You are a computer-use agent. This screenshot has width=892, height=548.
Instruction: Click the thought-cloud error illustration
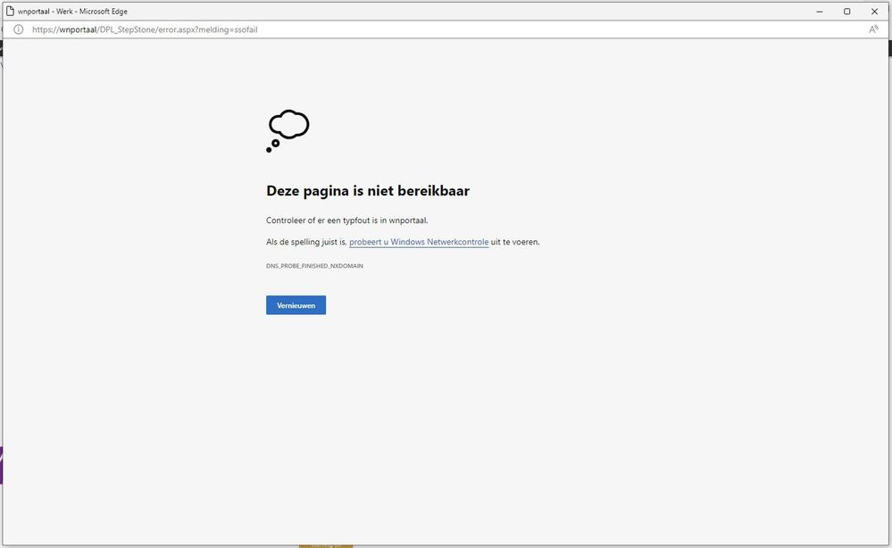(288, 130)
